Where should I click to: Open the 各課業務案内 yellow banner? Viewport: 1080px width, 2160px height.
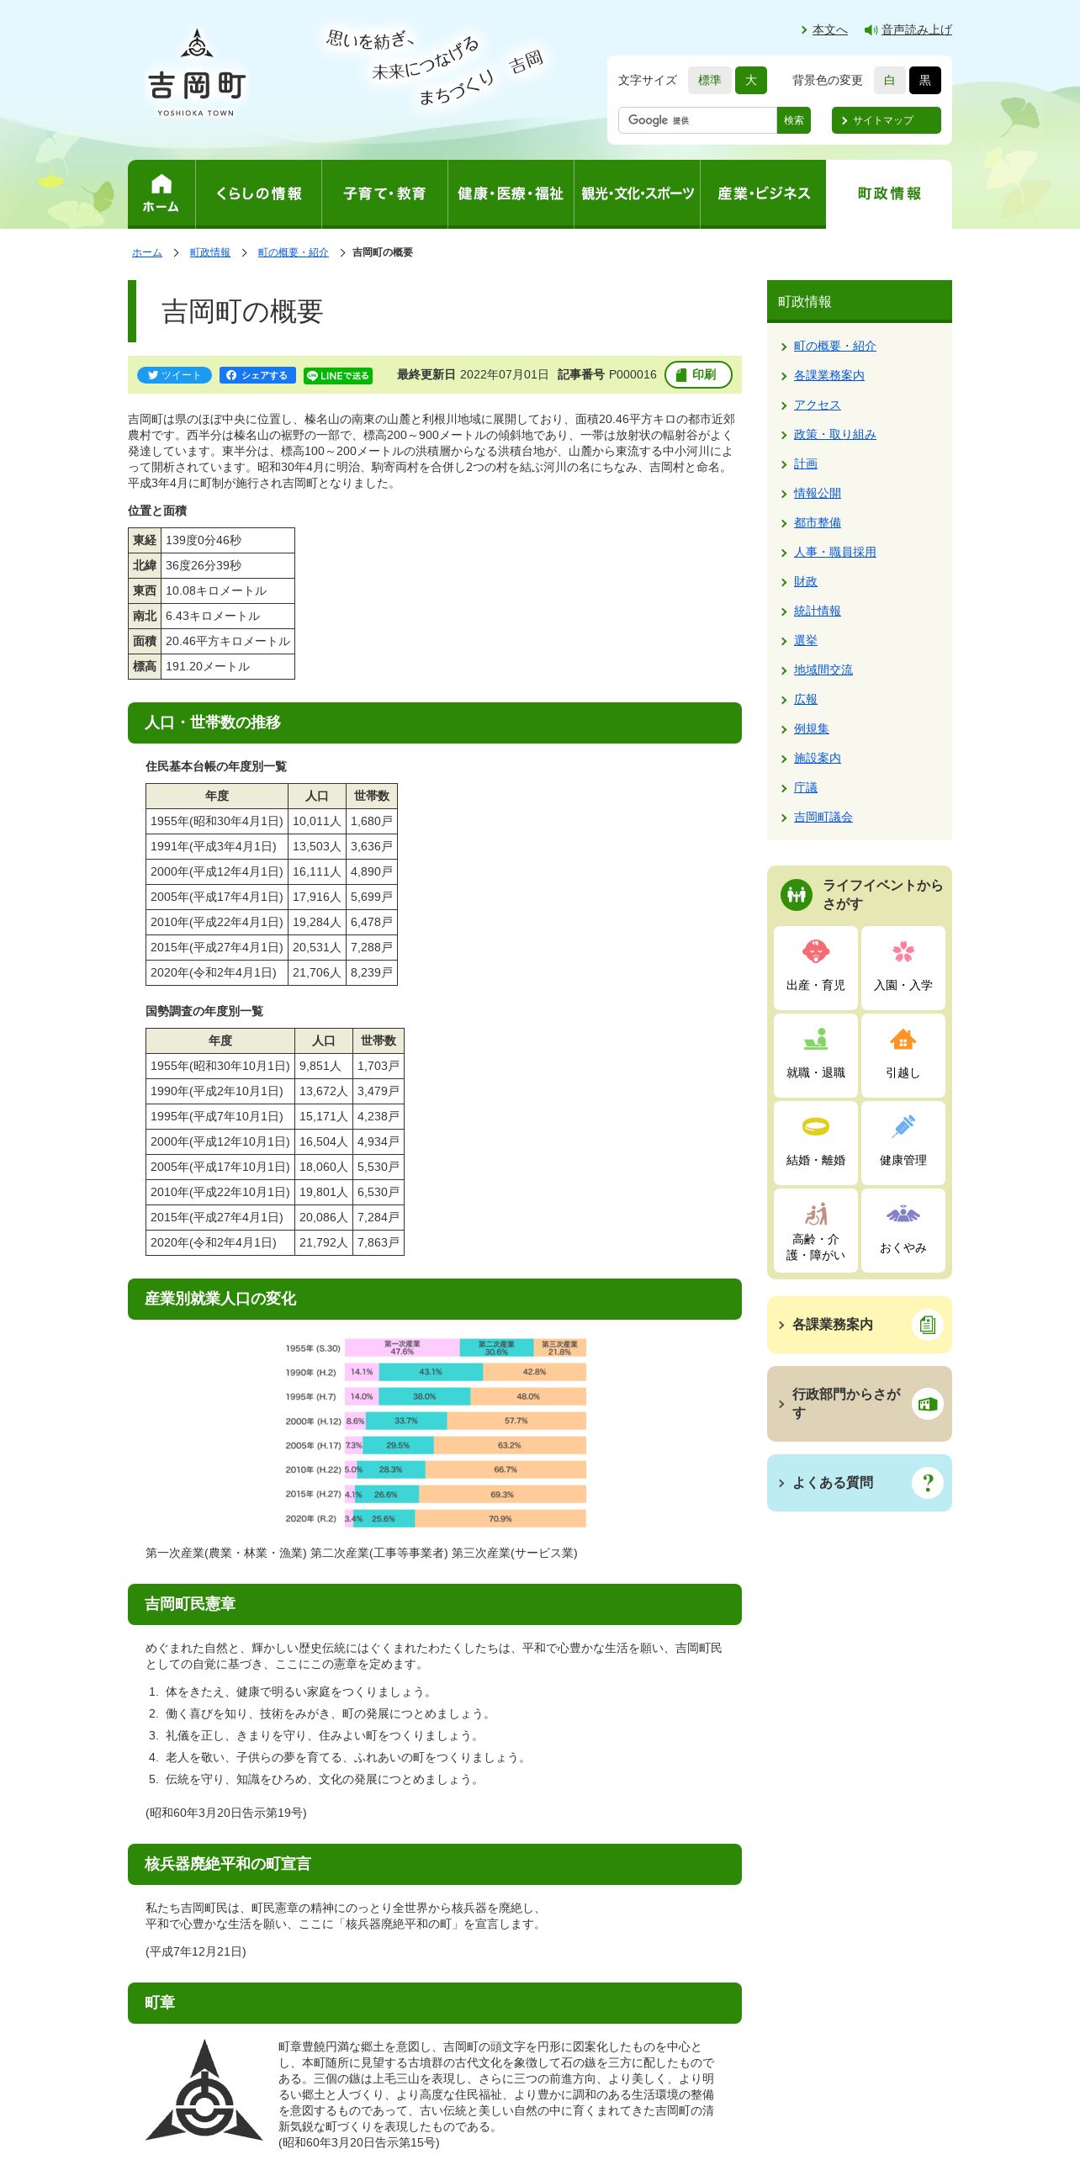(860, 1325)
